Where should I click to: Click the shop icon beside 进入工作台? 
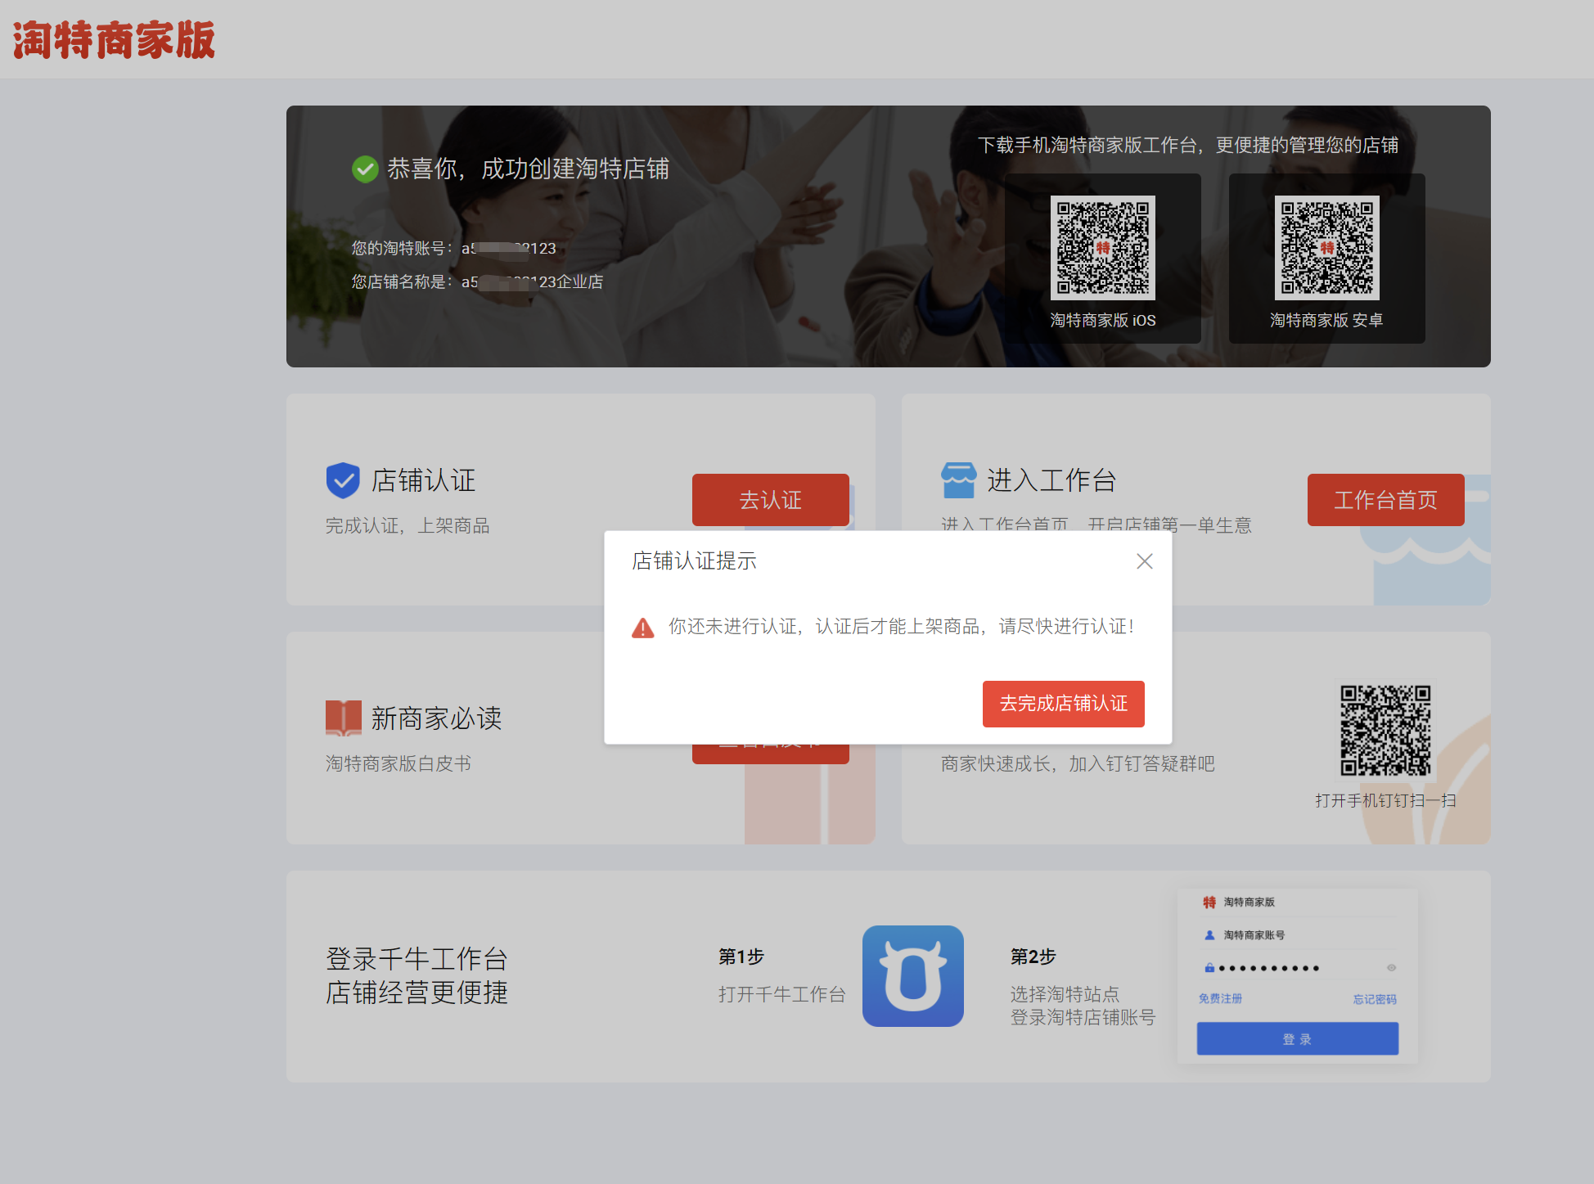[x=958, y=480]
